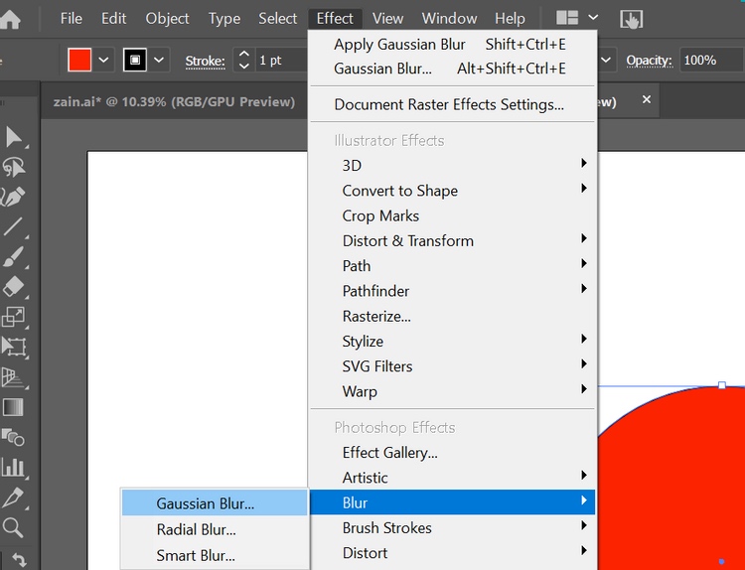Select the Paintbrush tool

(13, 257)
